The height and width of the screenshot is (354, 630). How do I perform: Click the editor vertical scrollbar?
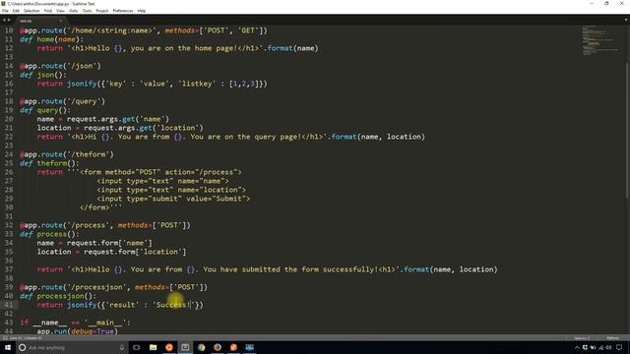(x=627, y=131)
